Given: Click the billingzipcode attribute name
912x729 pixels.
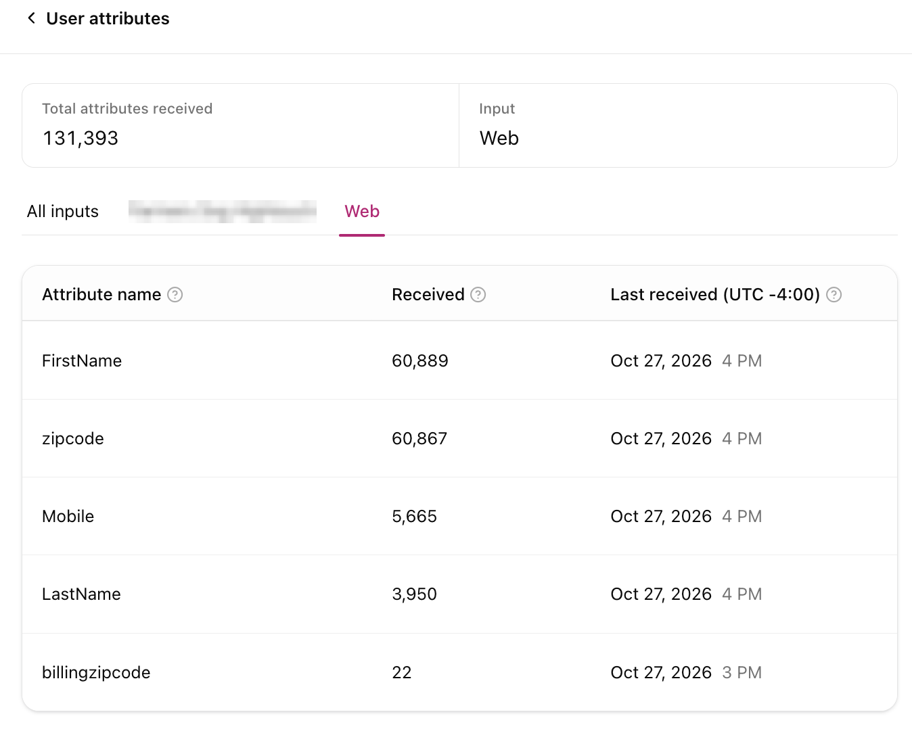Looking at the screenshot, I should (96, 673).
